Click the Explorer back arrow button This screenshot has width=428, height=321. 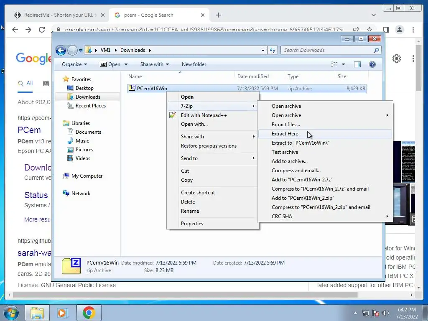[x=61, y=50]
